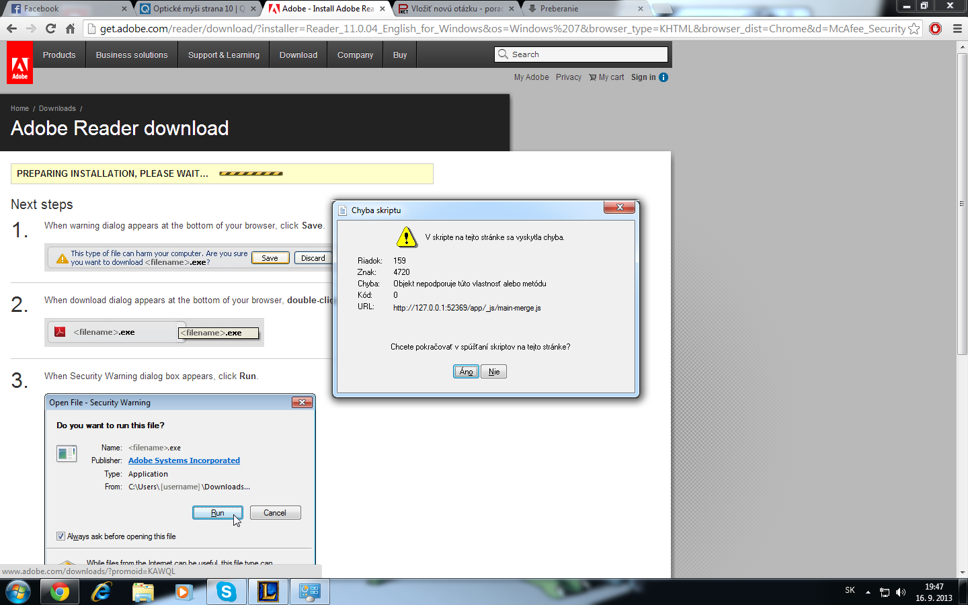Click the main-merge.js URL in the dialog
The image size is (968, 605).
(x=467, y=308)
